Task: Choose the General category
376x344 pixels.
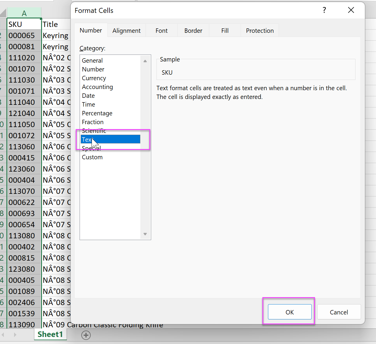Action: coord(92,61)
